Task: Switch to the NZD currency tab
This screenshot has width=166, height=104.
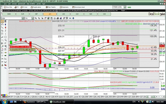Action: point(91,14)
